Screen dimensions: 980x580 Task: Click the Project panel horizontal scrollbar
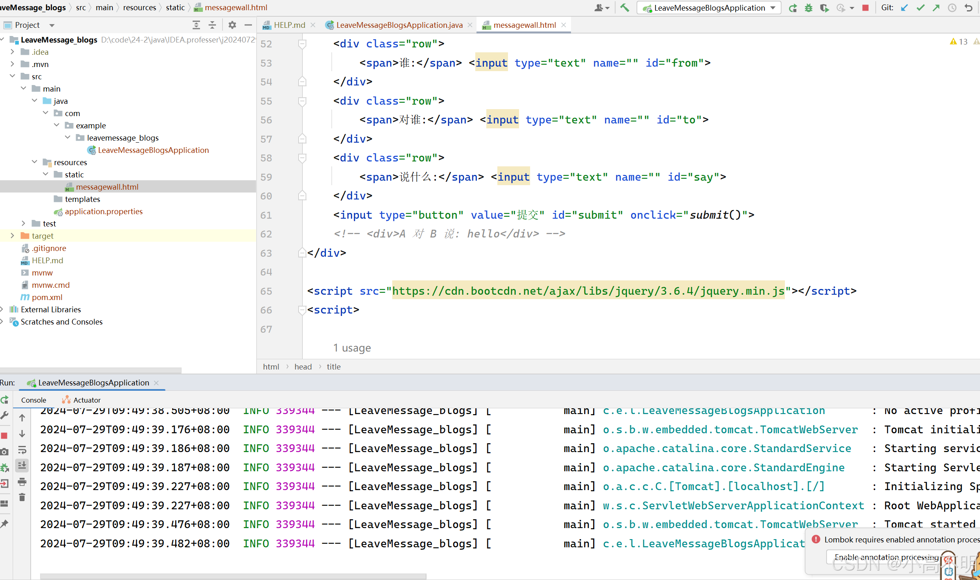91,370
